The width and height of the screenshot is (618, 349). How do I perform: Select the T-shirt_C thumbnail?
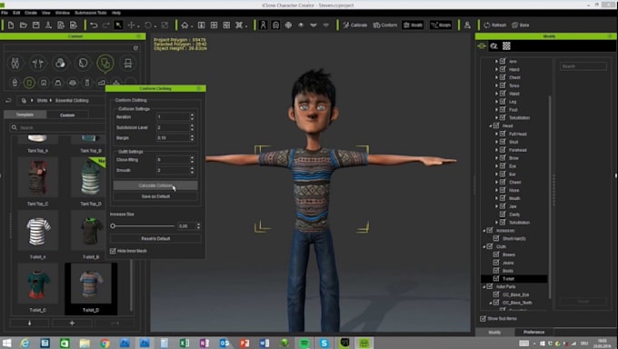38,284
